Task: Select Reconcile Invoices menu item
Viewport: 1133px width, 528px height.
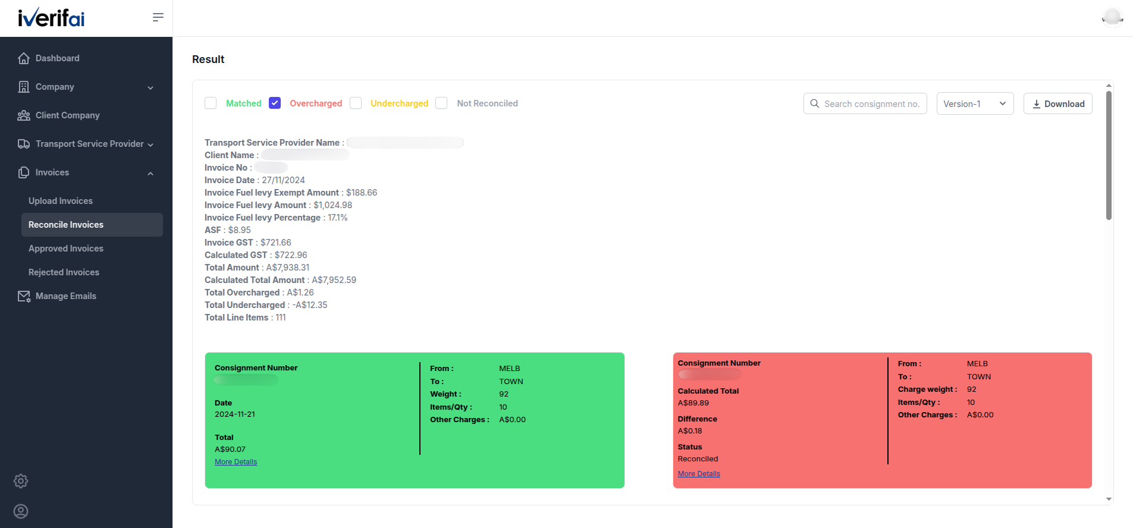Action: (x=92, y=225)
